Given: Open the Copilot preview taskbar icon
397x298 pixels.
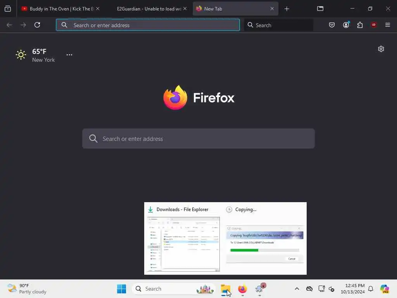Looking at the screenshot, I should [384, 289].
